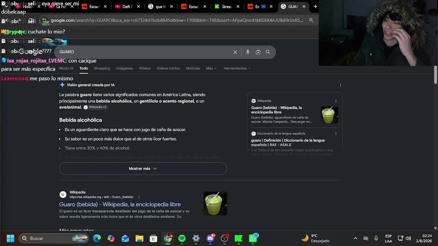Select the Todo results tab
This screenshot has width=438, height=246.
coord(83,68)
